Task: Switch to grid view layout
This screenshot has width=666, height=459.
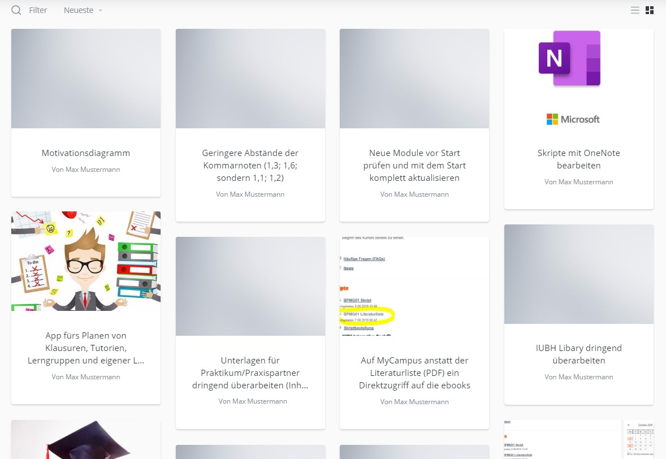Action: 650,10
